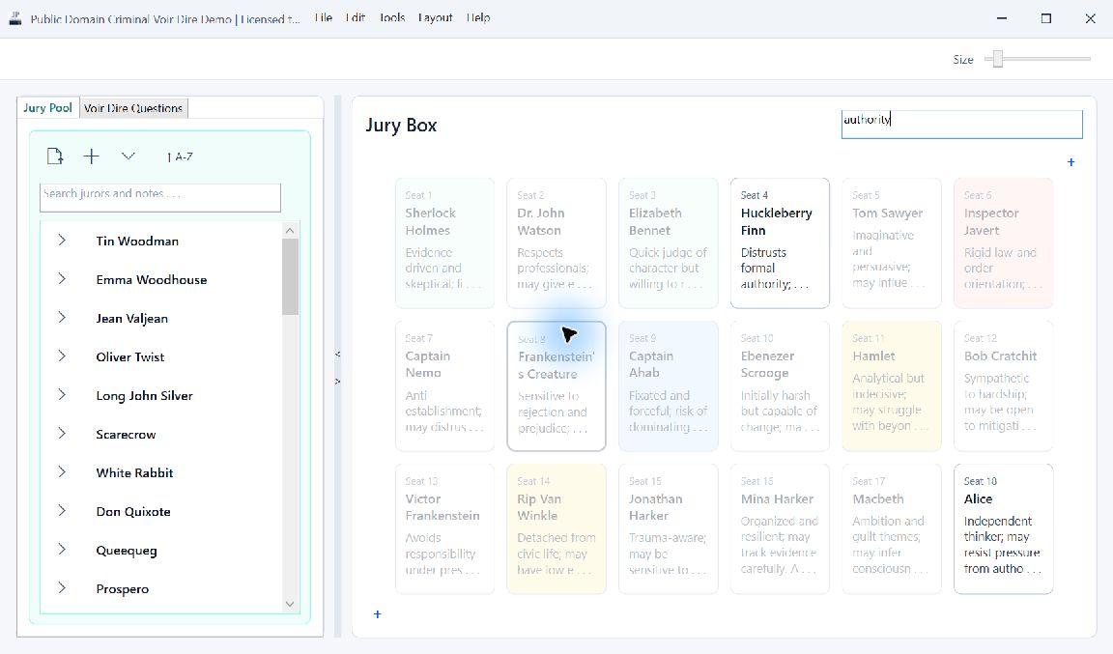Focus the Jury Box search field containing authority
The width and height of the screenshot is (1113, 654).
pos(962,125)
